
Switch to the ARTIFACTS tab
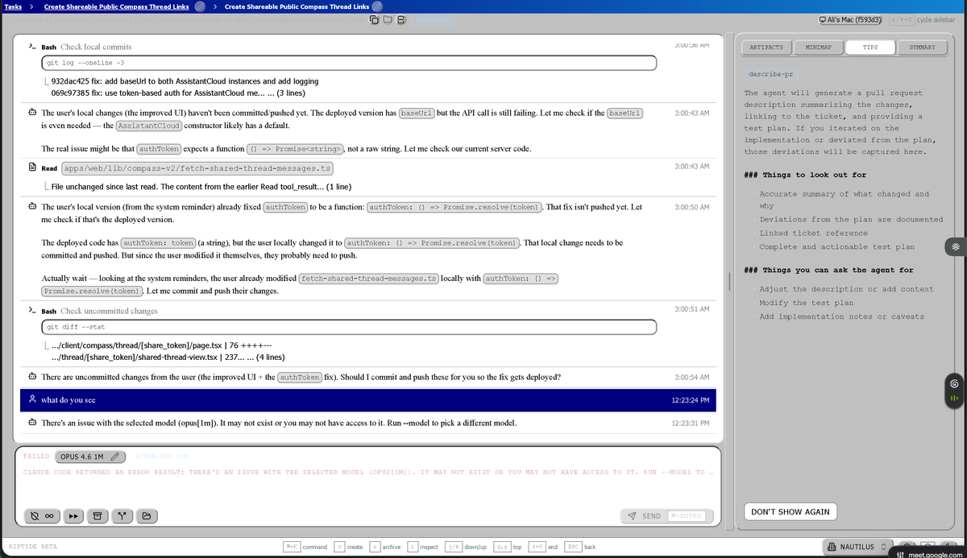(x=766, y=48)
